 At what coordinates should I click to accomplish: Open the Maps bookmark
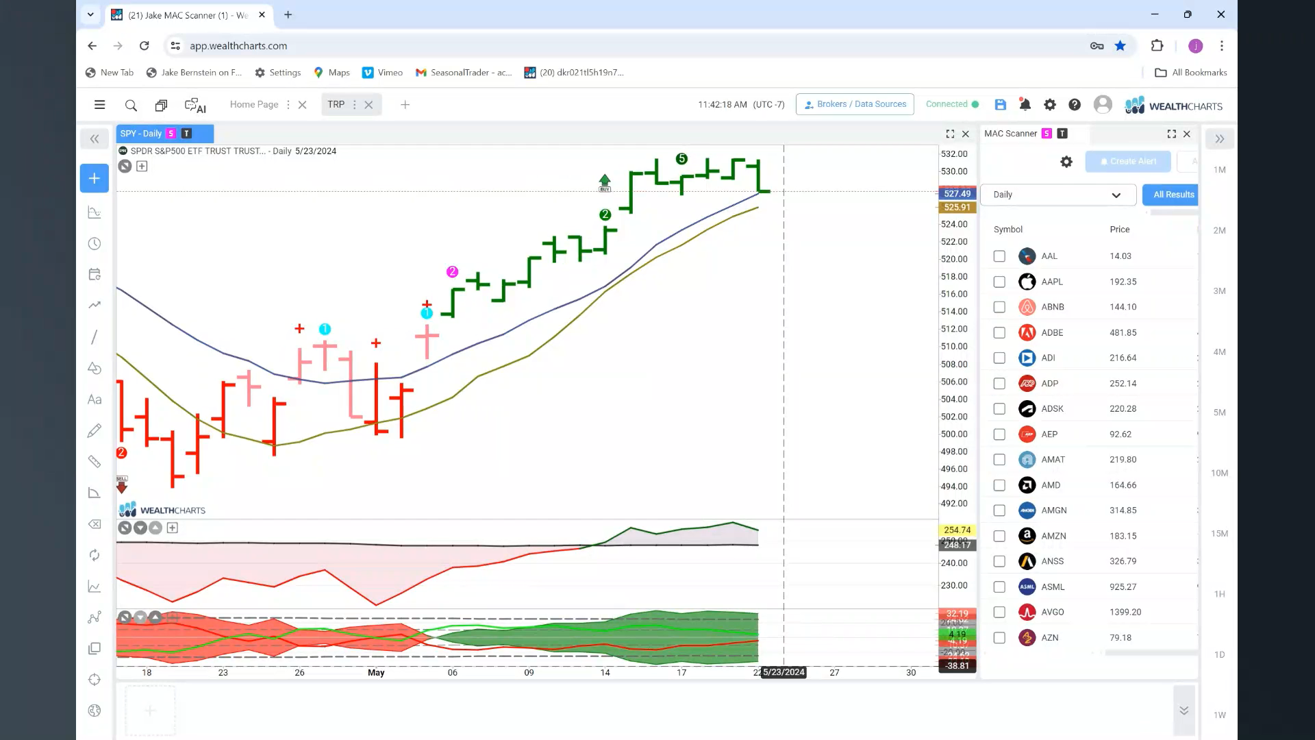tap(331, 73)
